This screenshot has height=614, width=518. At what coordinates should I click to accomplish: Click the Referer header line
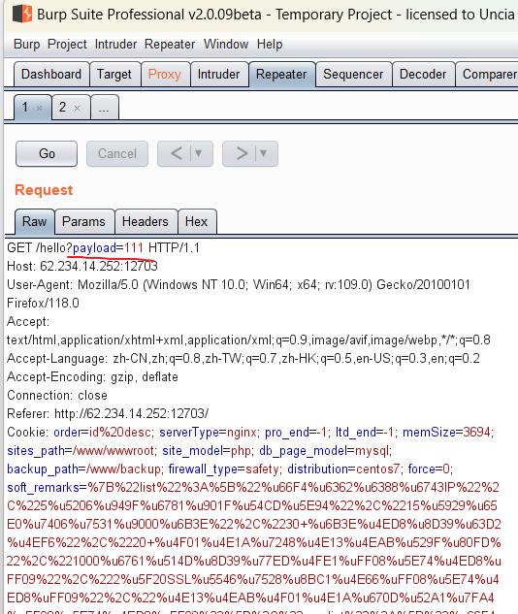pyautogui.click(x=108, y=413)
